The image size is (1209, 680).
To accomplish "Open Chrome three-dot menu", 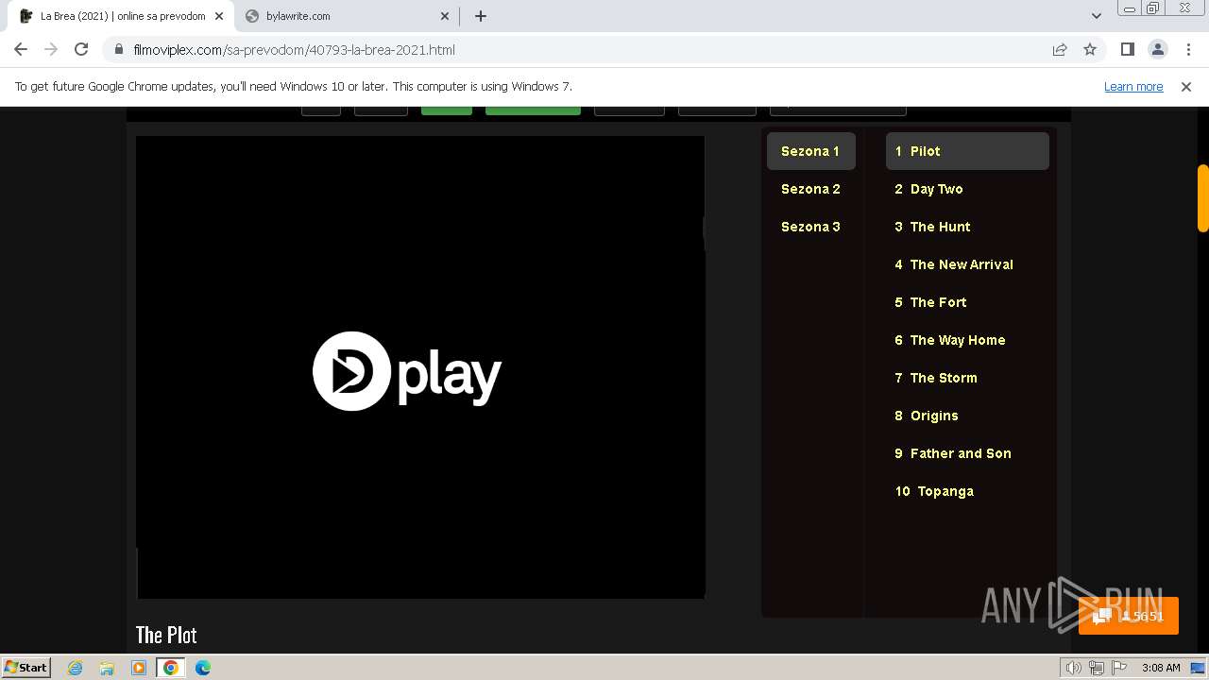I will pos(1187,49).
